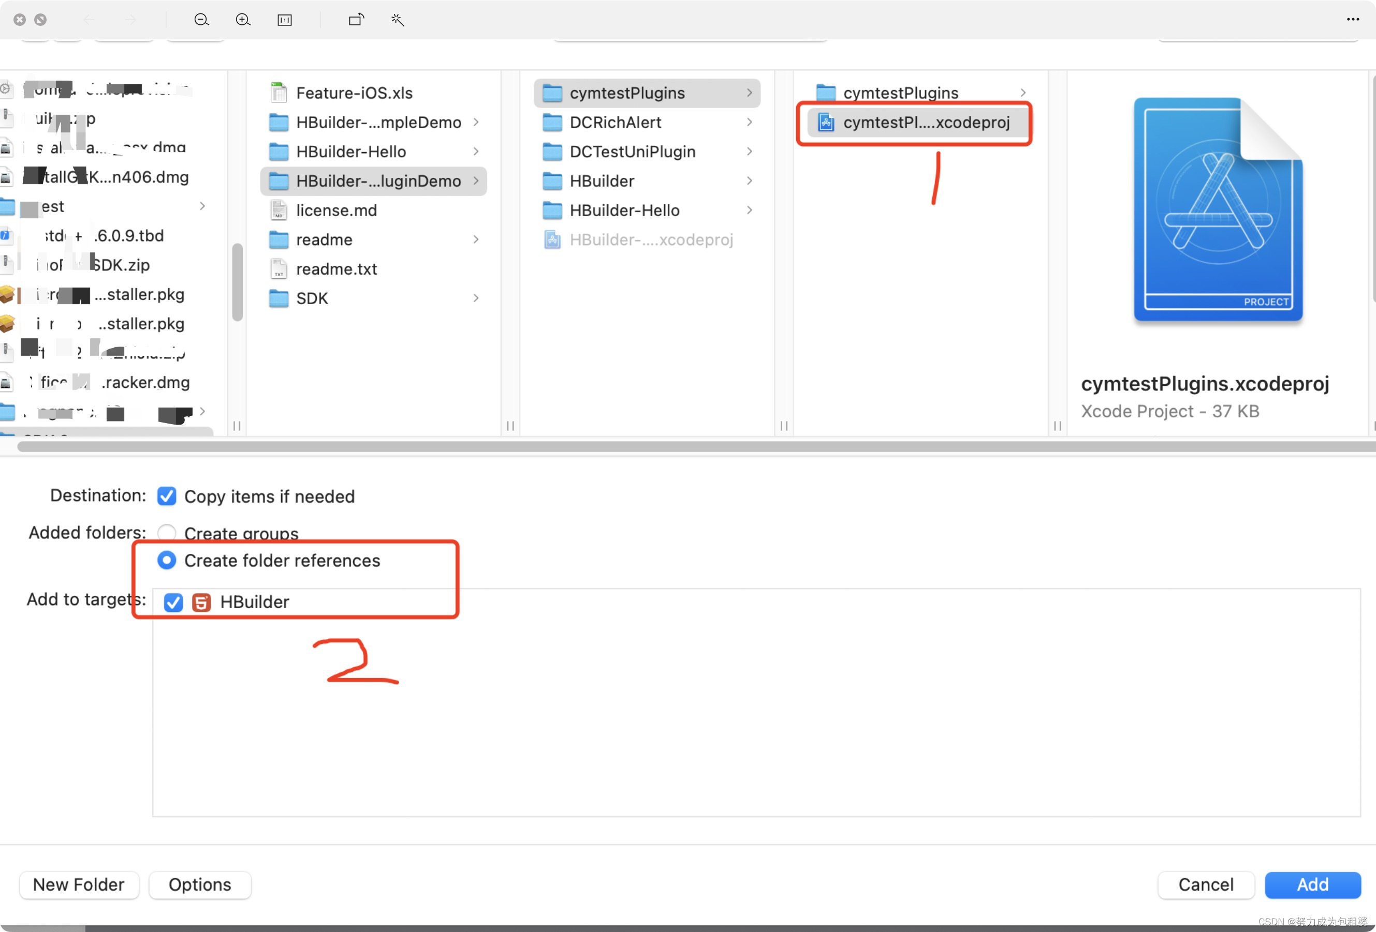
Task: Select the HBuilder-Hello folder in third column
Action: (624, 211)
